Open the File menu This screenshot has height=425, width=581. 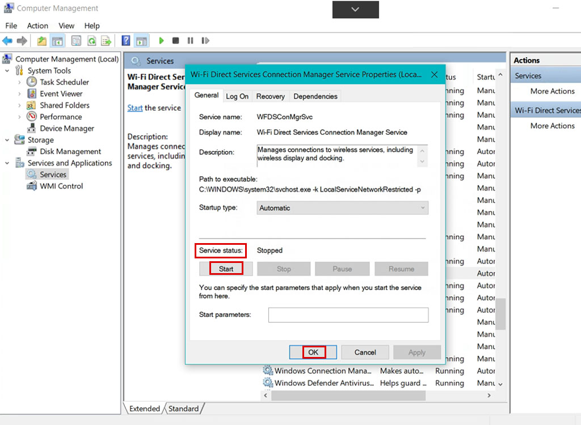(x=11, y=25)
